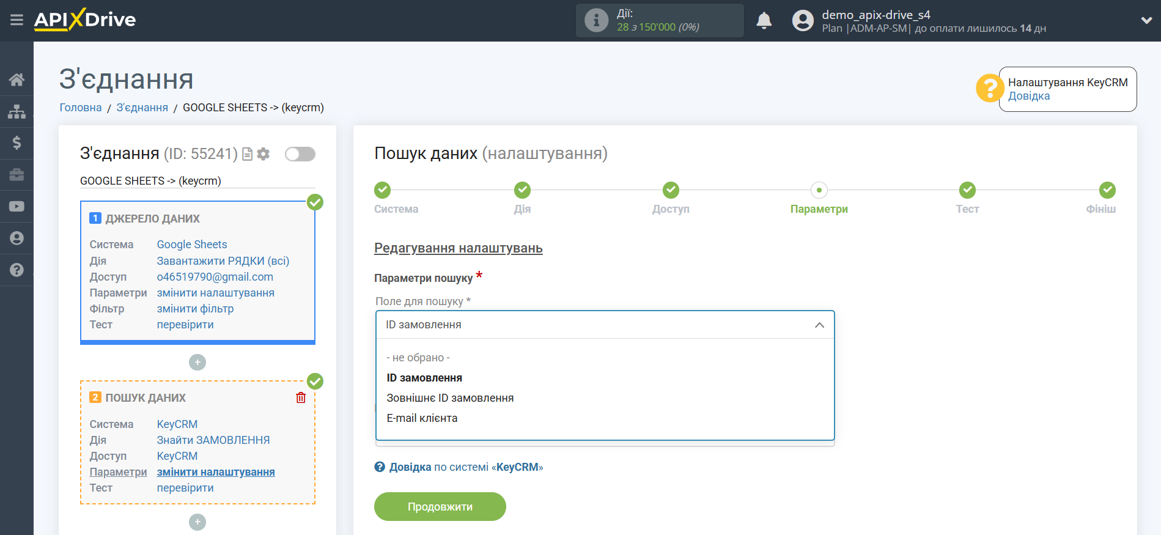Click the ДЖЕРЕЛО ДАНИХ block title

pos(153,219)
